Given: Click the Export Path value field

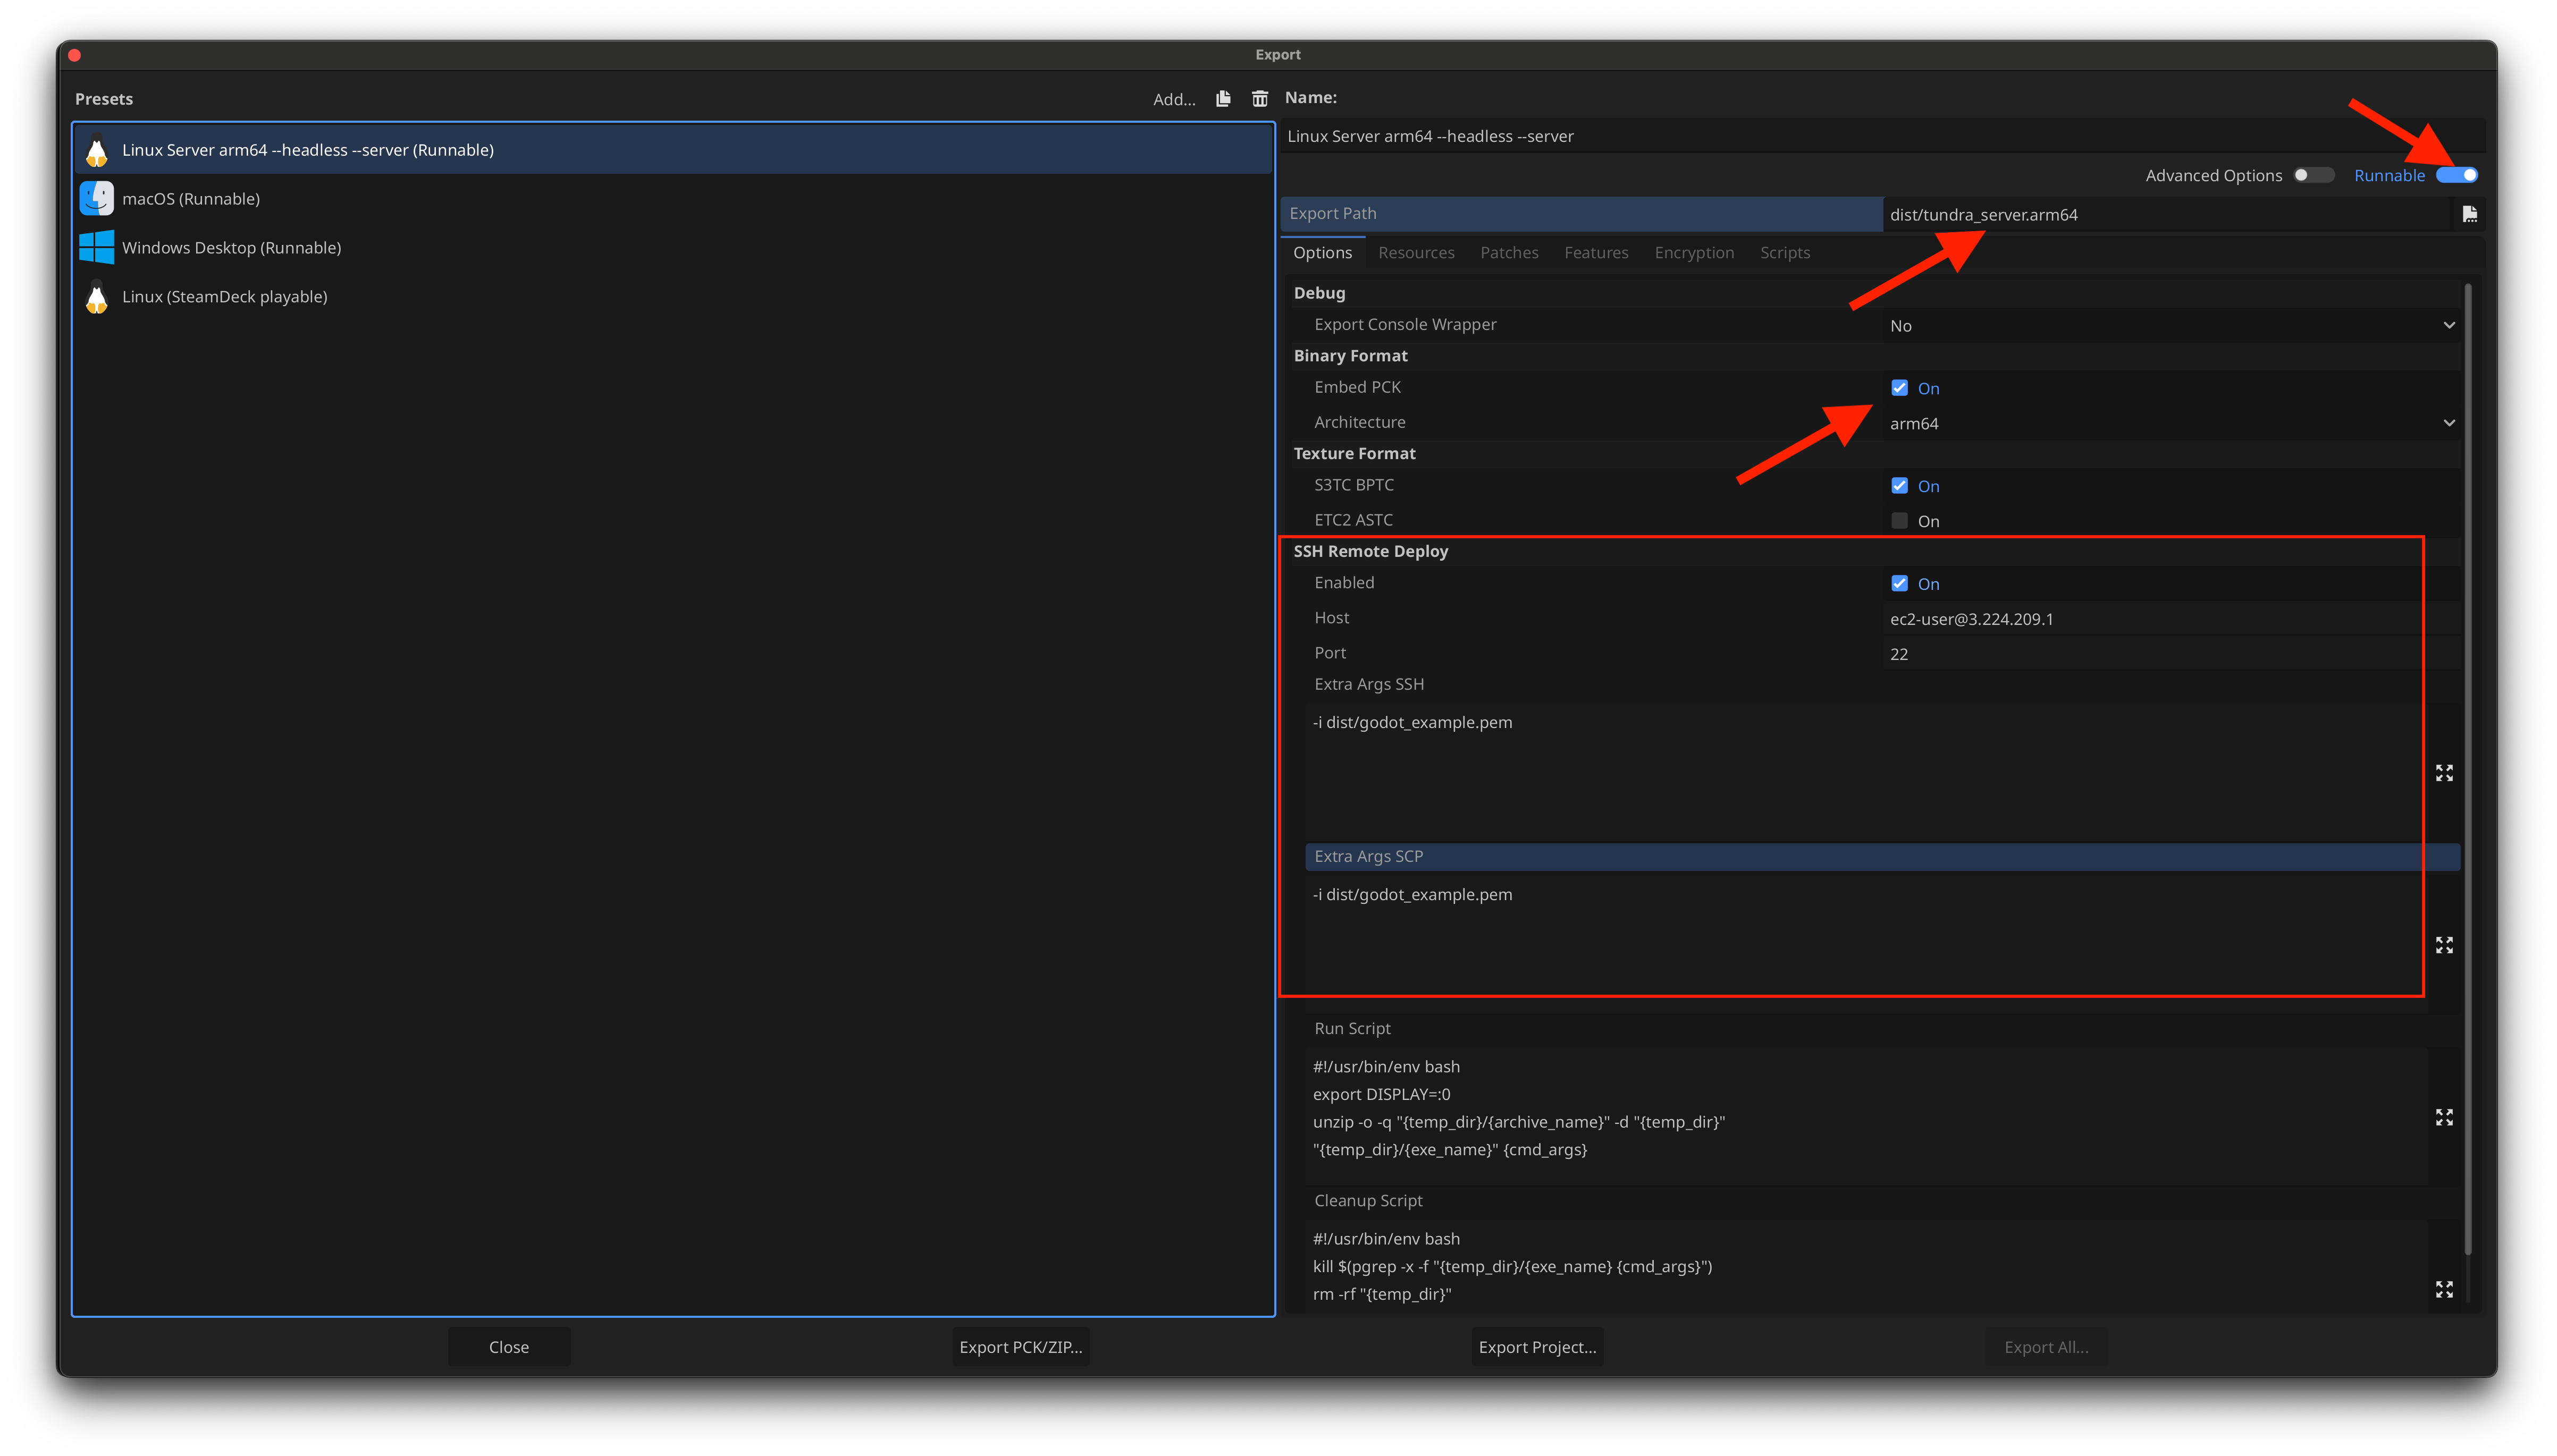Looking at the screenshot, I should tap(2167, 214).
